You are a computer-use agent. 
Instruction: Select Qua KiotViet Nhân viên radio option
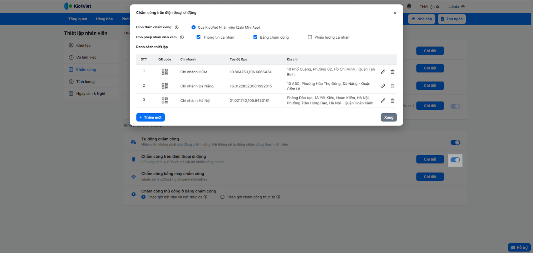point(194,27)
